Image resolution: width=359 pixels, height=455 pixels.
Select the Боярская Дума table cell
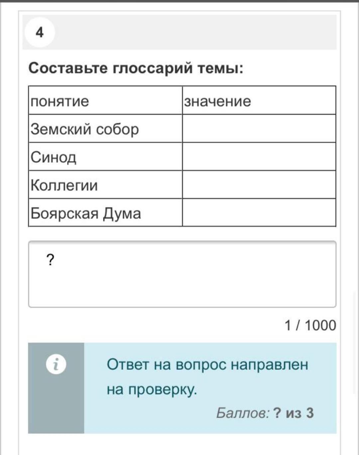105,213
